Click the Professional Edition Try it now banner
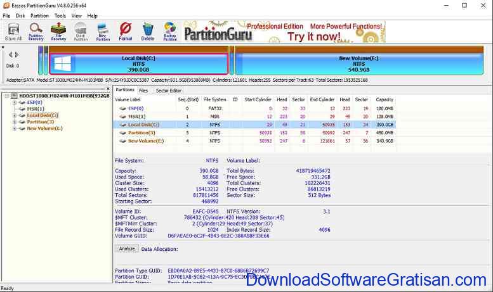This screenshot has width=493, height=292. pos(284,32)
